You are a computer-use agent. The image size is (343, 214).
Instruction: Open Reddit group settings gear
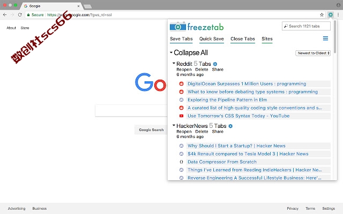tap(215, 64)
